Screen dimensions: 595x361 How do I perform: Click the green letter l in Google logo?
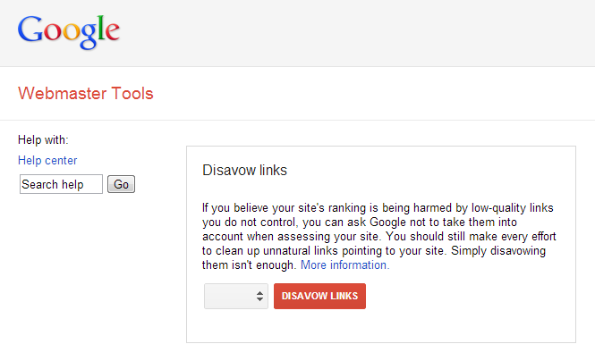click(x=100, y=28)
